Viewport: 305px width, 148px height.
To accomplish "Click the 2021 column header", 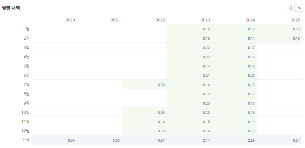I will [x=115, y=20].
